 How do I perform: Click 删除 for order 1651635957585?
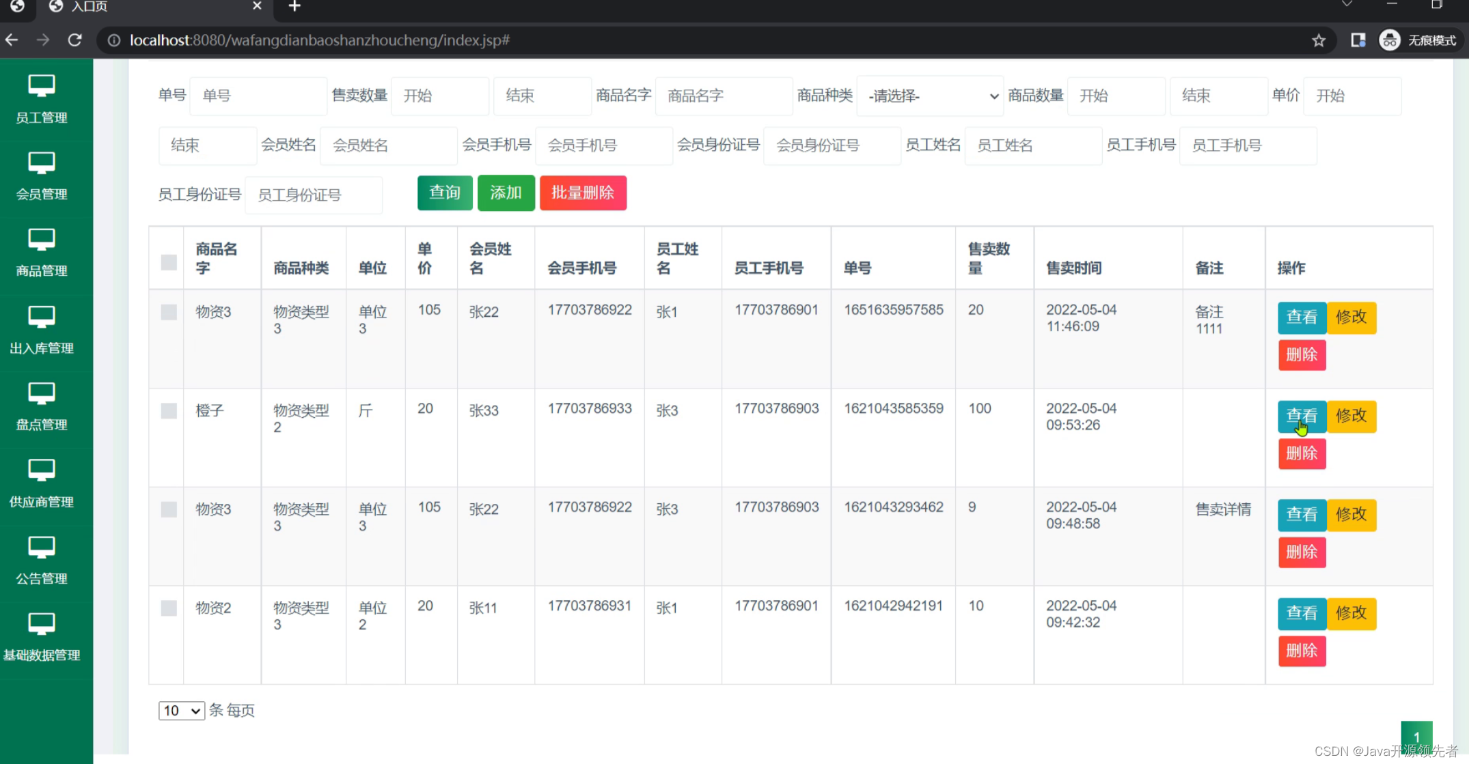1302,355
